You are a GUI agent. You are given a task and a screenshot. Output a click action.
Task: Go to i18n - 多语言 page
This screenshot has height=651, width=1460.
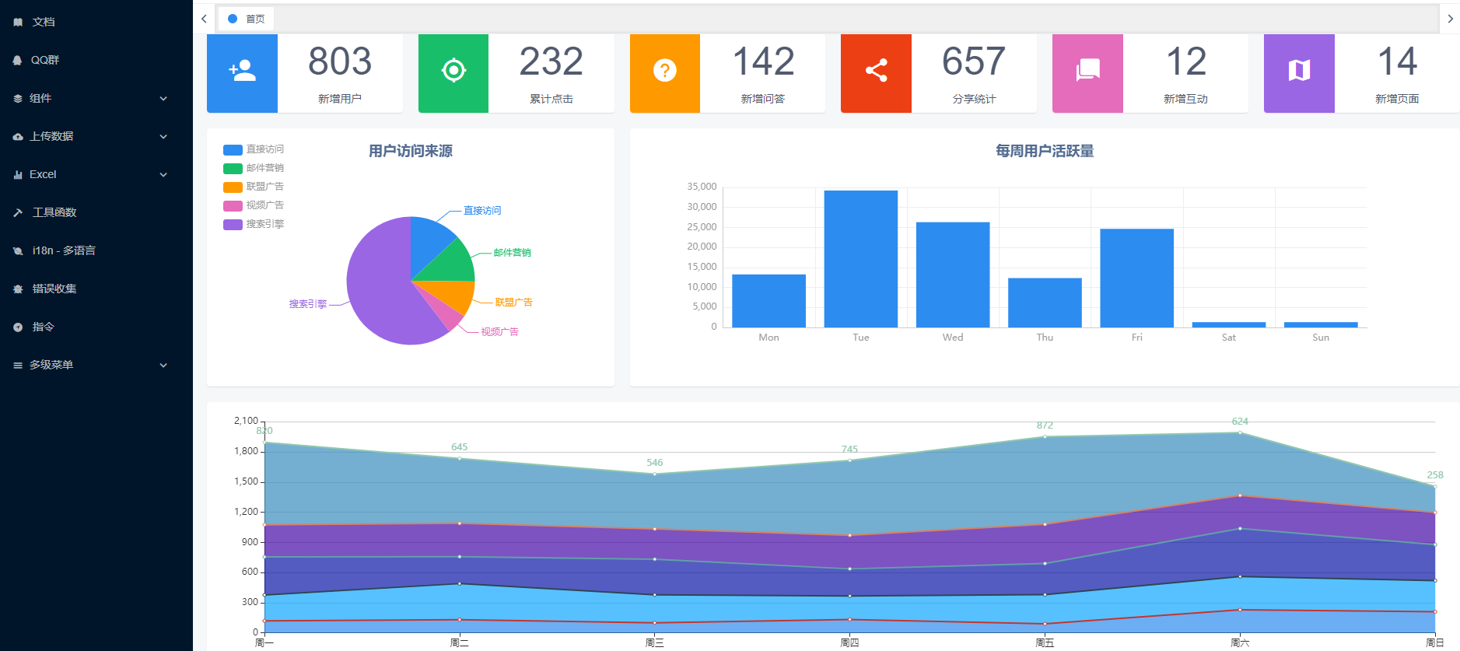click(x=64, y=250)
